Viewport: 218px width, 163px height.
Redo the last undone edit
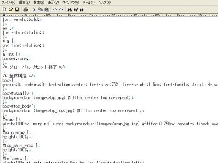tap(61, 10)
